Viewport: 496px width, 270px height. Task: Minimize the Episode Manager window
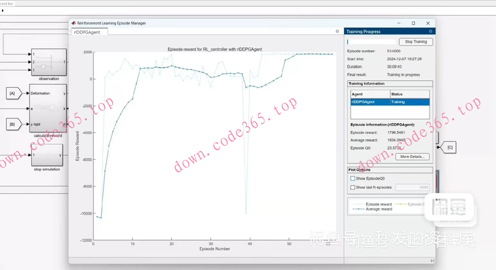point(399,23)
